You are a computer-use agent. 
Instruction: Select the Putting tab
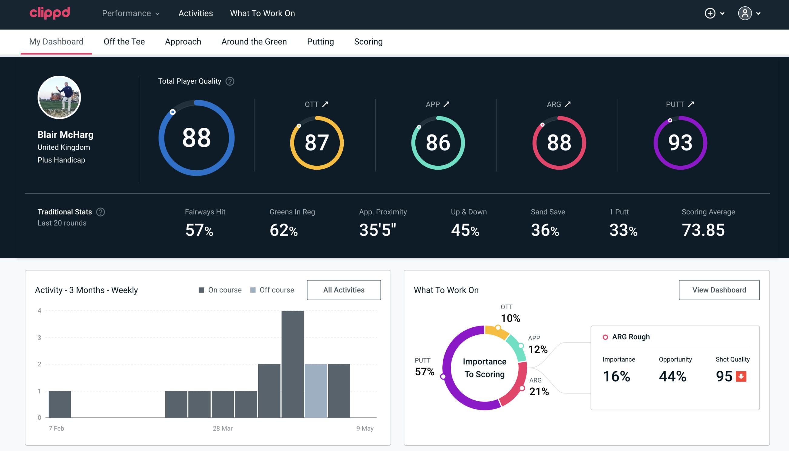pos(320,41)
